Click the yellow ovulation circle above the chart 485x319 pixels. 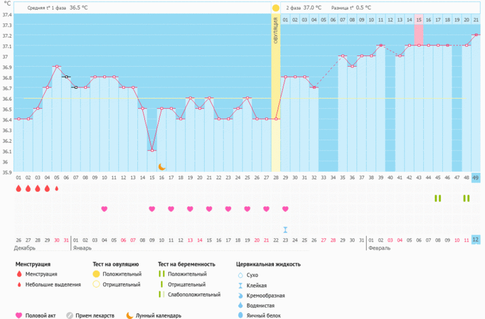275,8
